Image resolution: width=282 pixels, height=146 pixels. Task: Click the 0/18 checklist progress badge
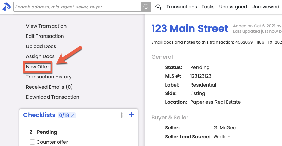67,115
